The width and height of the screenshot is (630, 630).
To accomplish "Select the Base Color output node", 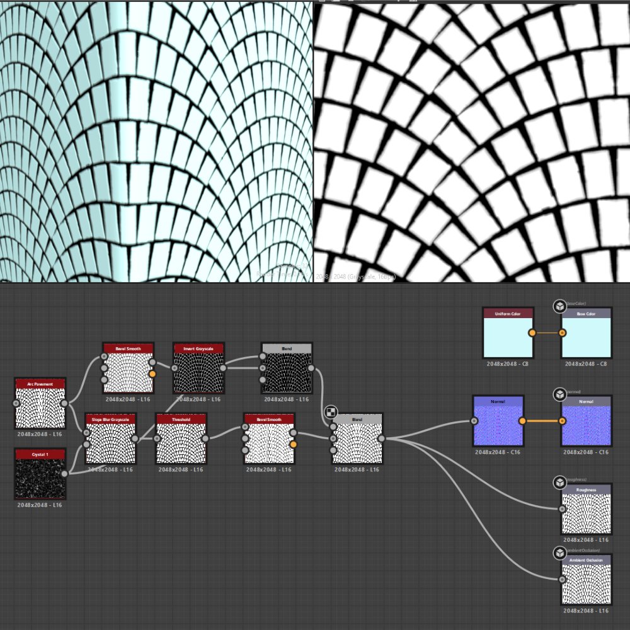I will 586,333.
